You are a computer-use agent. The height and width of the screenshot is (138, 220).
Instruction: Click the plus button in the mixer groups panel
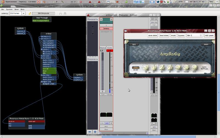pyautogui.click(x=95, y=132)
